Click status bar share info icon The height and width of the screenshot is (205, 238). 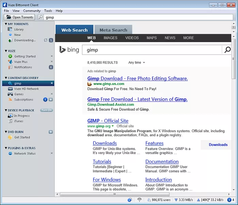130,200
